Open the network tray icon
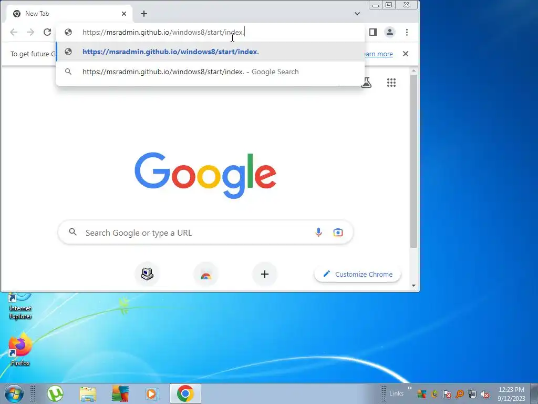538x404 pixels. 472,394
